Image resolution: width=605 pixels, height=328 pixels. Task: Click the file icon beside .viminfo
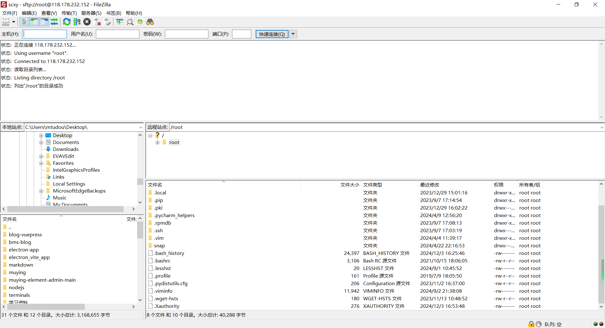coord(150,291)
